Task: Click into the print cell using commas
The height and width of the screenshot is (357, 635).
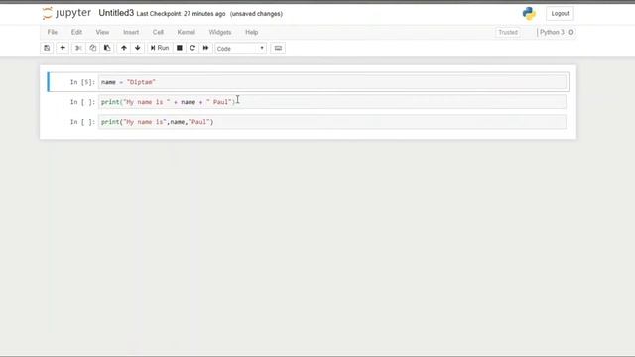Action: [x=332, y=122]
